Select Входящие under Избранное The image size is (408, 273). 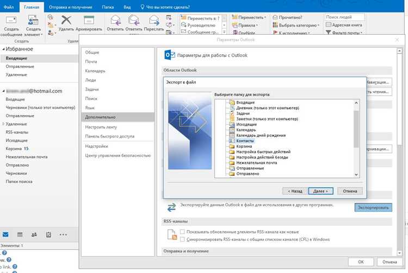(39, 58)
